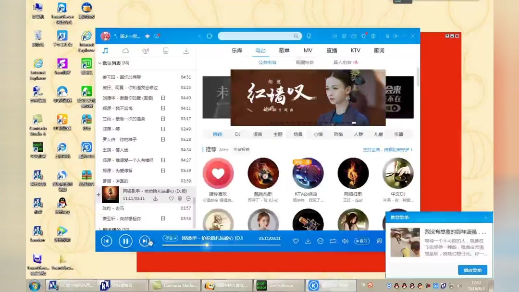This screenshot has width=519, height=292.
Task: Toggle the playback repeat mode icon
Action: [x=333, y=241]
